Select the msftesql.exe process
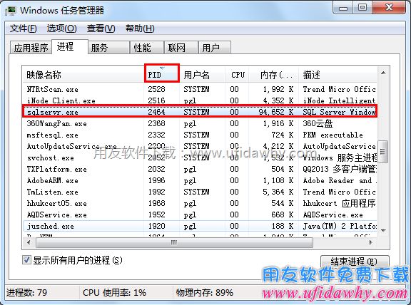411x305 pixels. click(200, 135)
